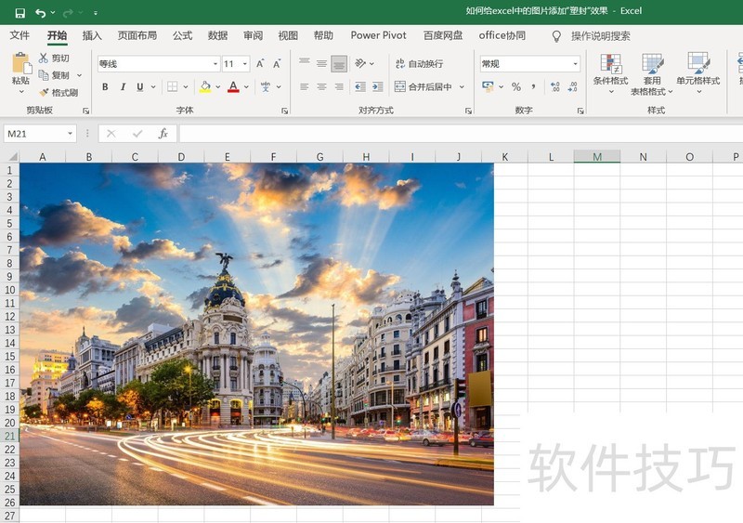The width and height of the screenshot is (743, 523).
Task: Click the 格式刷 format painter button
Action: [x=59, y=93]
